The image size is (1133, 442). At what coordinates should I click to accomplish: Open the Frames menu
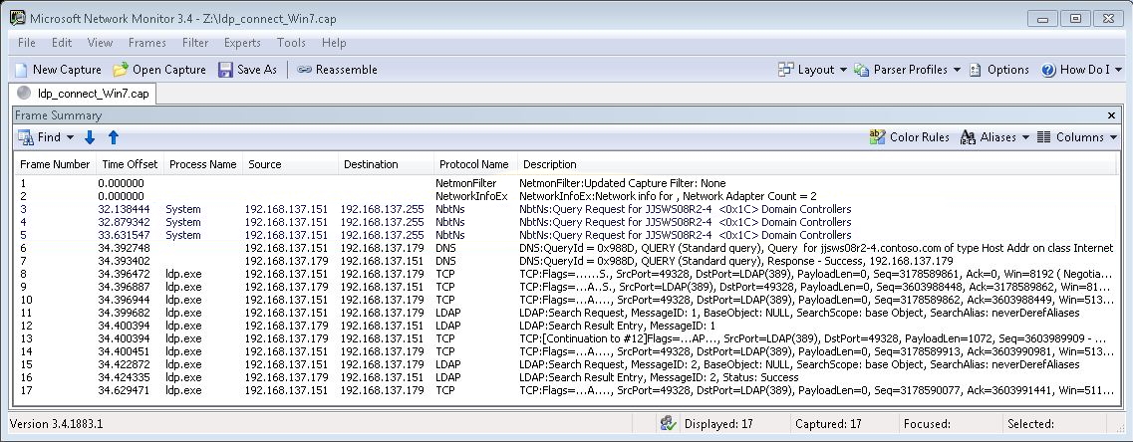[x=147, y=43]
